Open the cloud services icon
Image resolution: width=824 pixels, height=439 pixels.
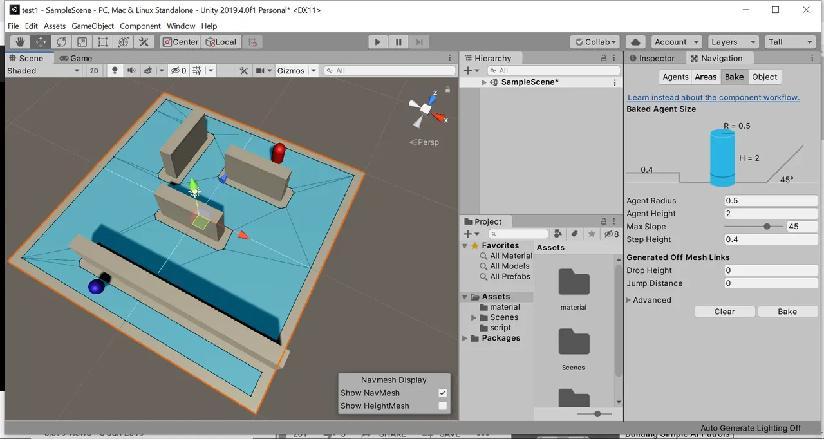(636, 42)
